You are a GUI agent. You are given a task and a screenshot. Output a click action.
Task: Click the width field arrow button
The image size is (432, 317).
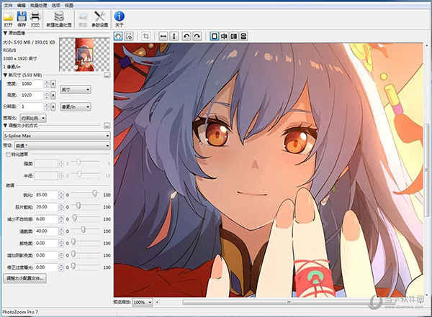[53, 84]
